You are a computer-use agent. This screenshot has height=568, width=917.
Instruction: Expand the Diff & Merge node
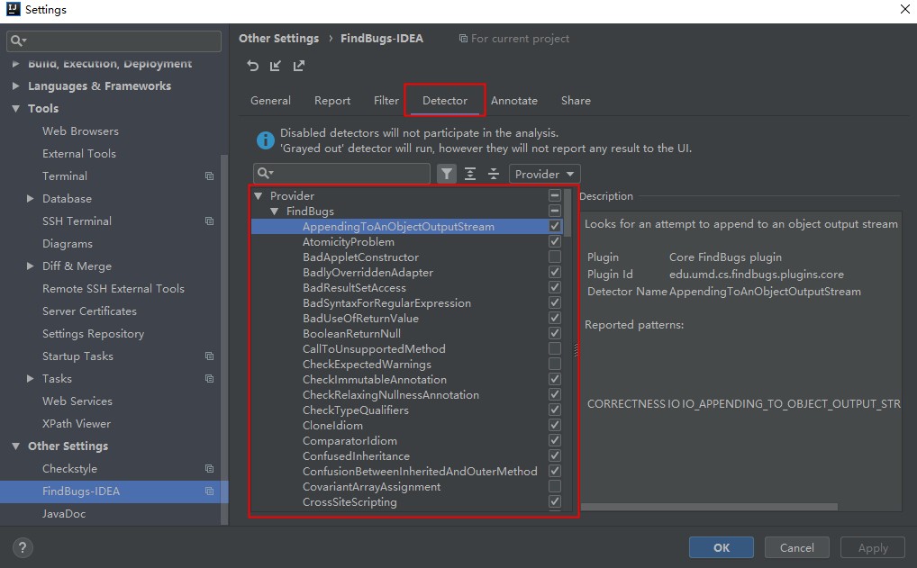pos(31,266)
